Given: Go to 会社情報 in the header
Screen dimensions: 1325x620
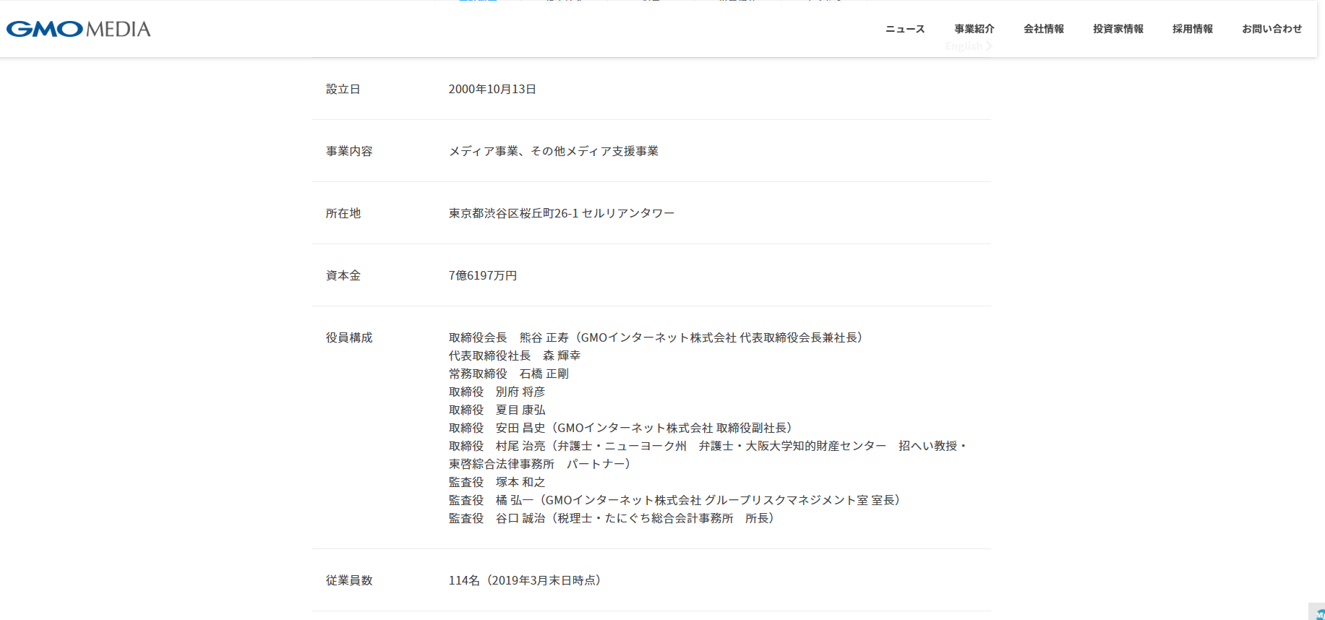Looking at the screenshot, I should 1043,29.
